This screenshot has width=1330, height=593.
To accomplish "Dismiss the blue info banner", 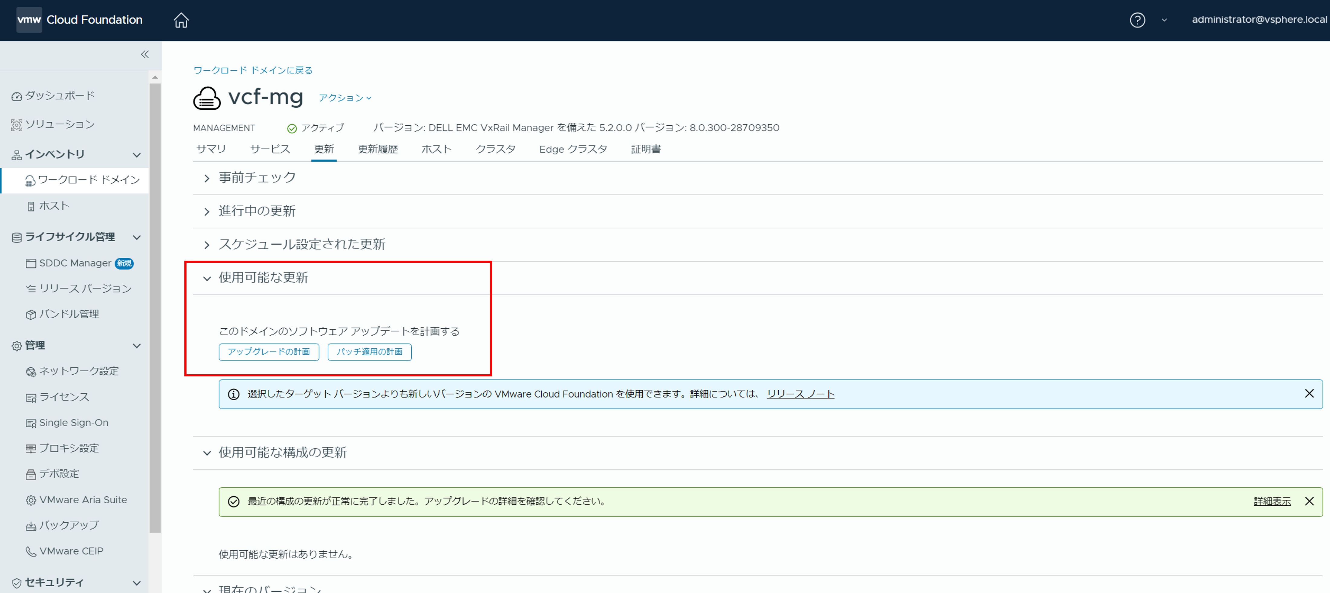I will [x=1309, y=394].
